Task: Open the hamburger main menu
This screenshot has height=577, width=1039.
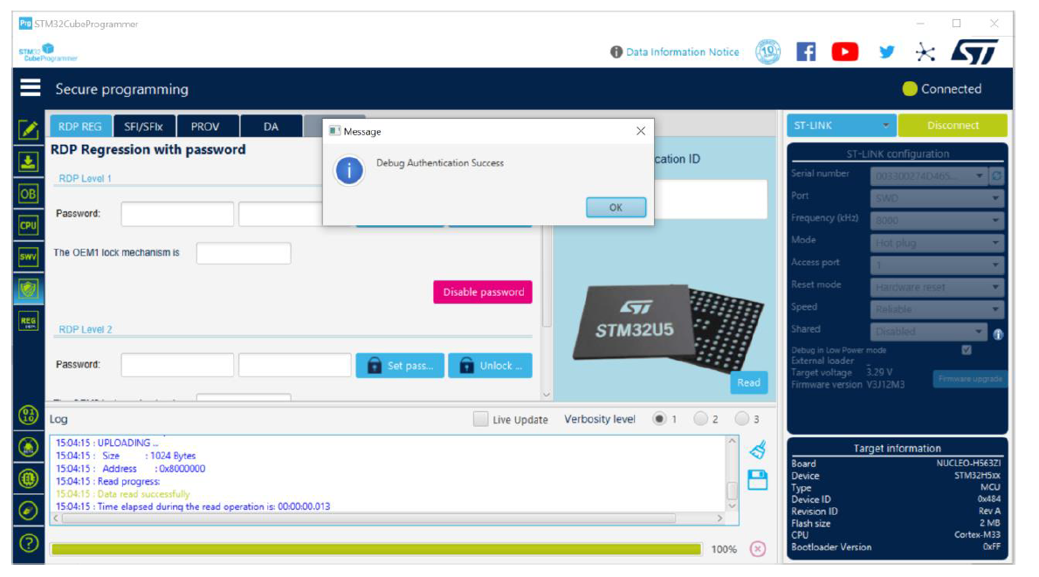Action: coord(30,88)
